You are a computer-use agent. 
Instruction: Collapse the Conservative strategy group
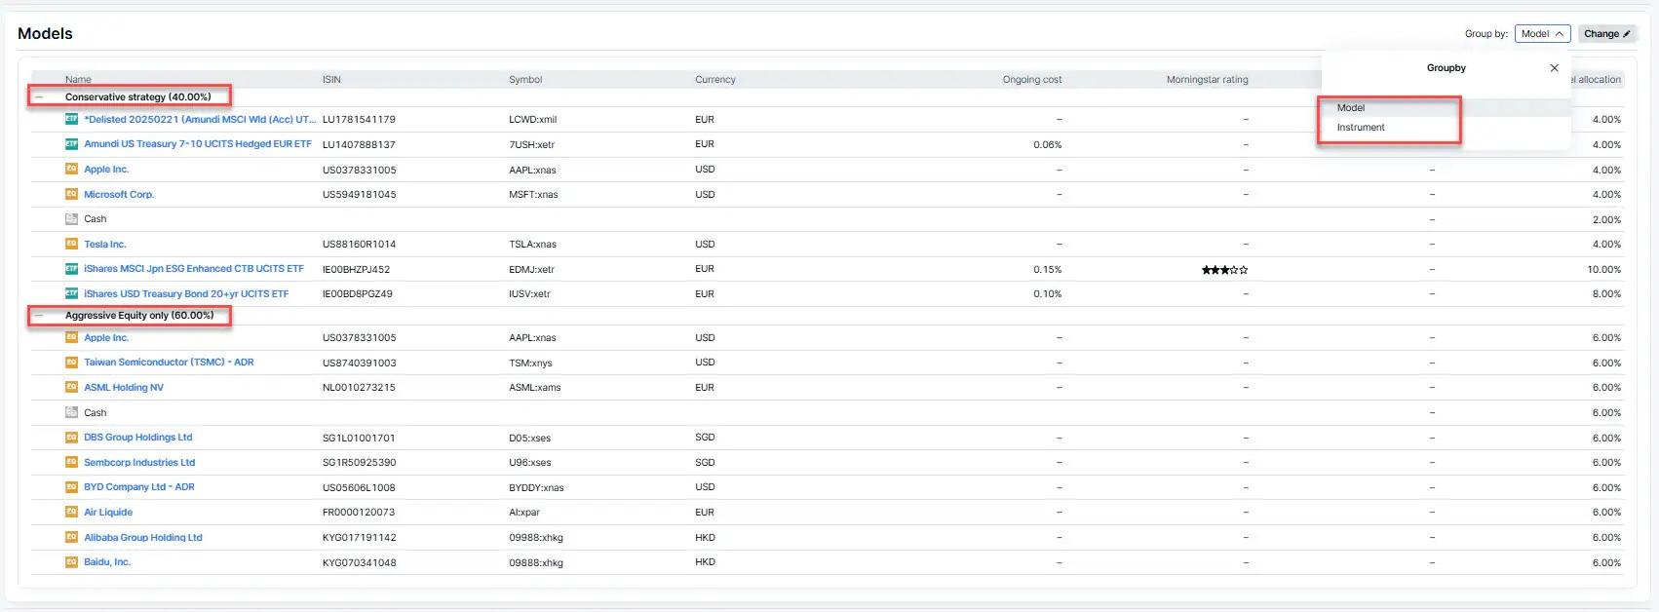click(39, 97)
